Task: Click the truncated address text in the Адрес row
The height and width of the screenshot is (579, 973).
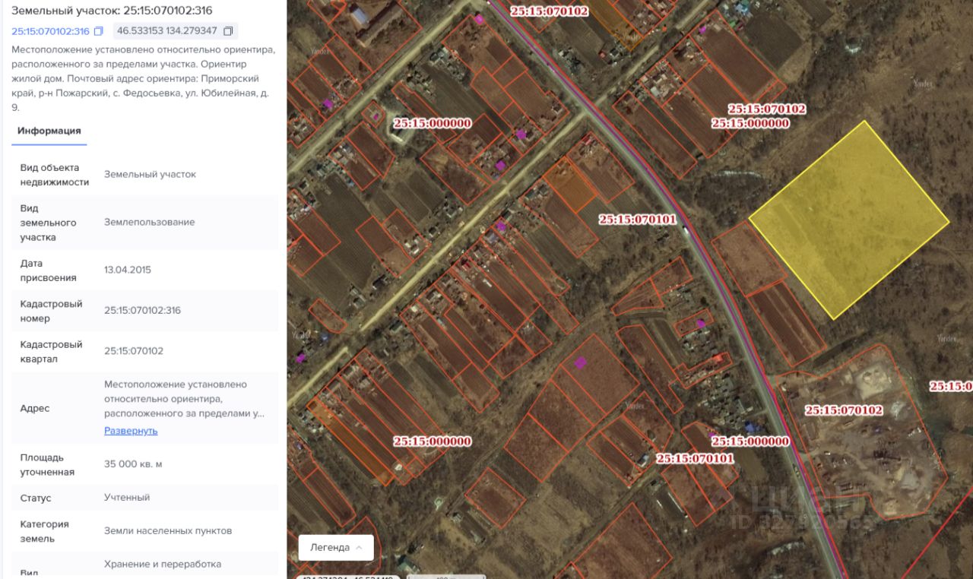Action: point(185,399)
